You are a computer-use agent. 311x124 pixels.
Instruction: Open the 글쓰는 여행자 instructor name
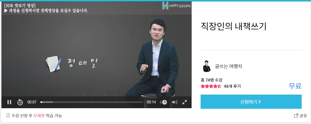click(x=228, y=66)
